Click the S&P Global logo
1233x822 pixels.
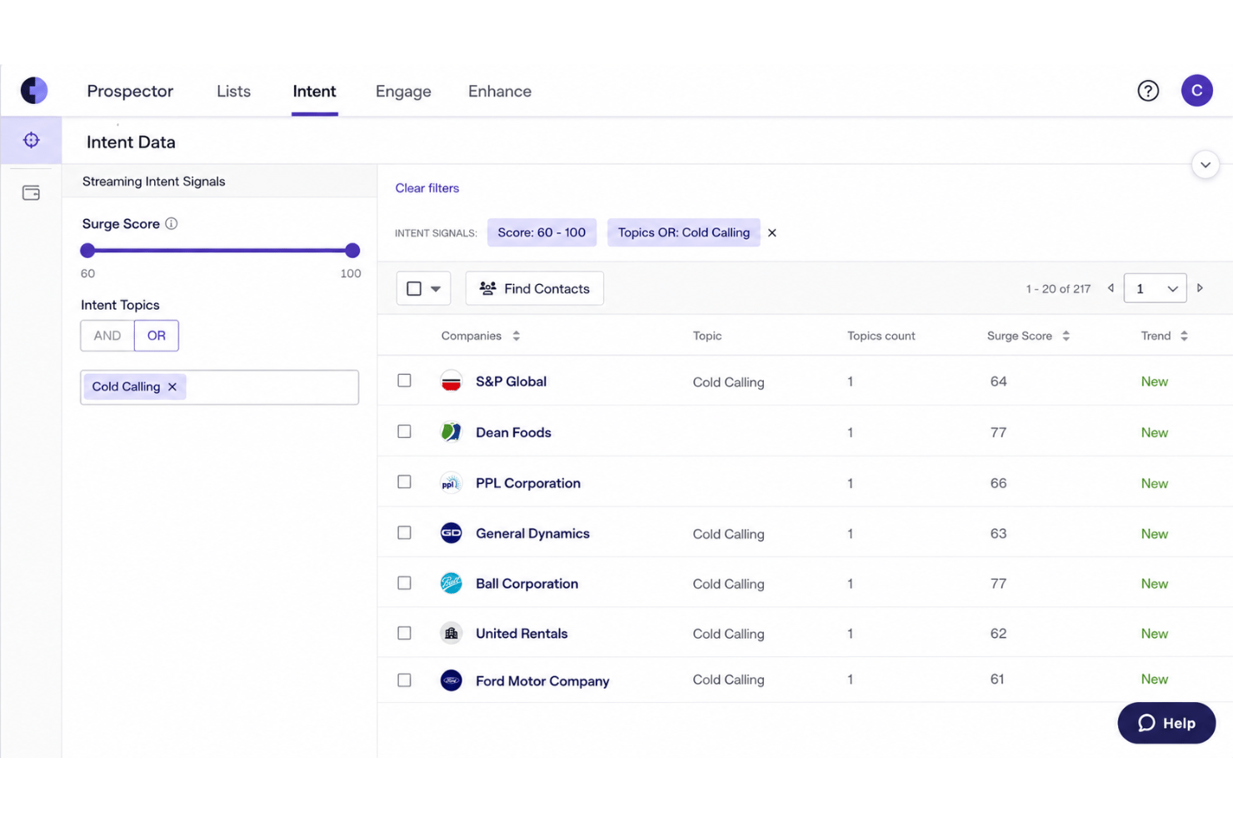coord(451,381)
